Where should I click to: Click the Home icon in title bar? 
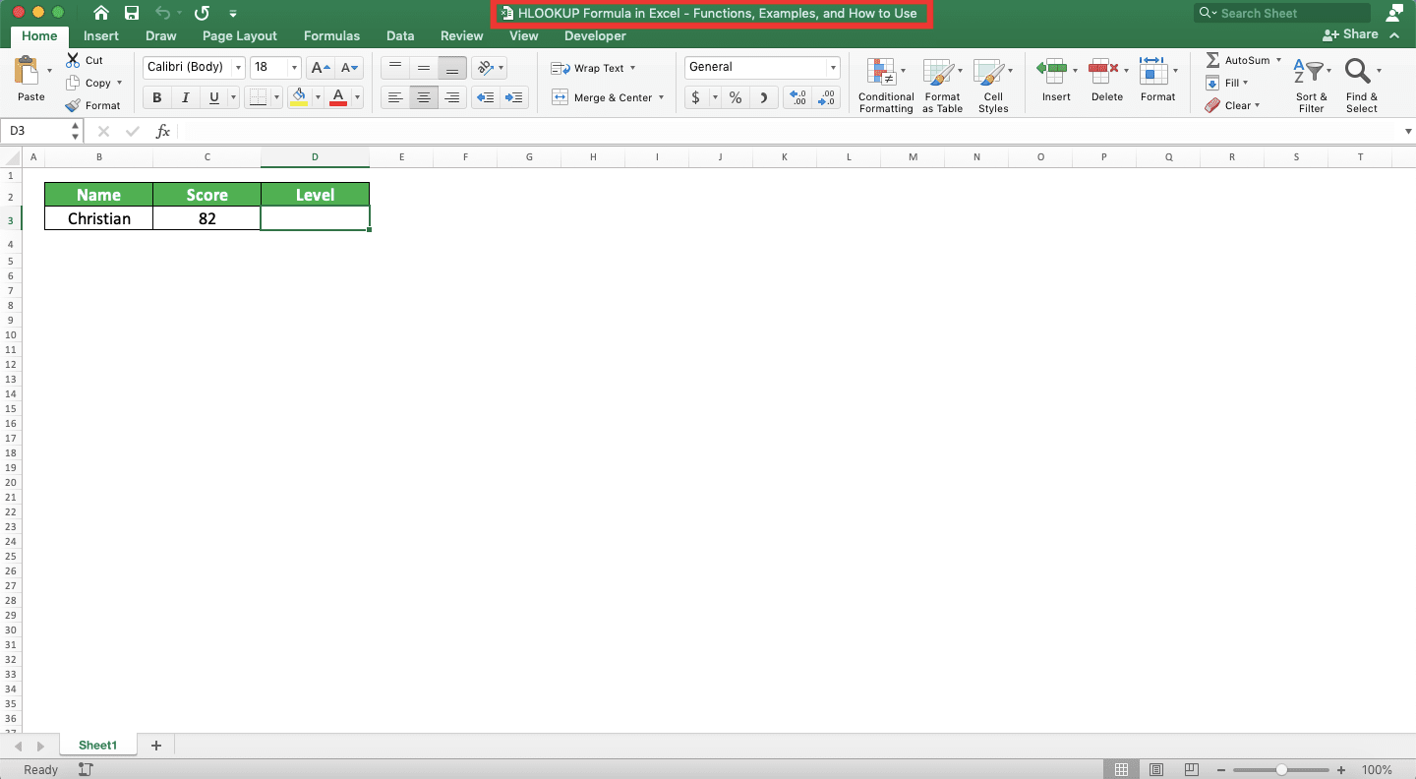100,13
